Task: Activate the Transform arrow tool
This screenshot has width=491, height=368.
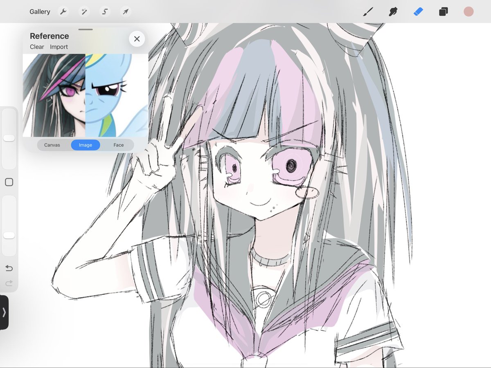Action: pyautogui.click(x=126, y=11)
